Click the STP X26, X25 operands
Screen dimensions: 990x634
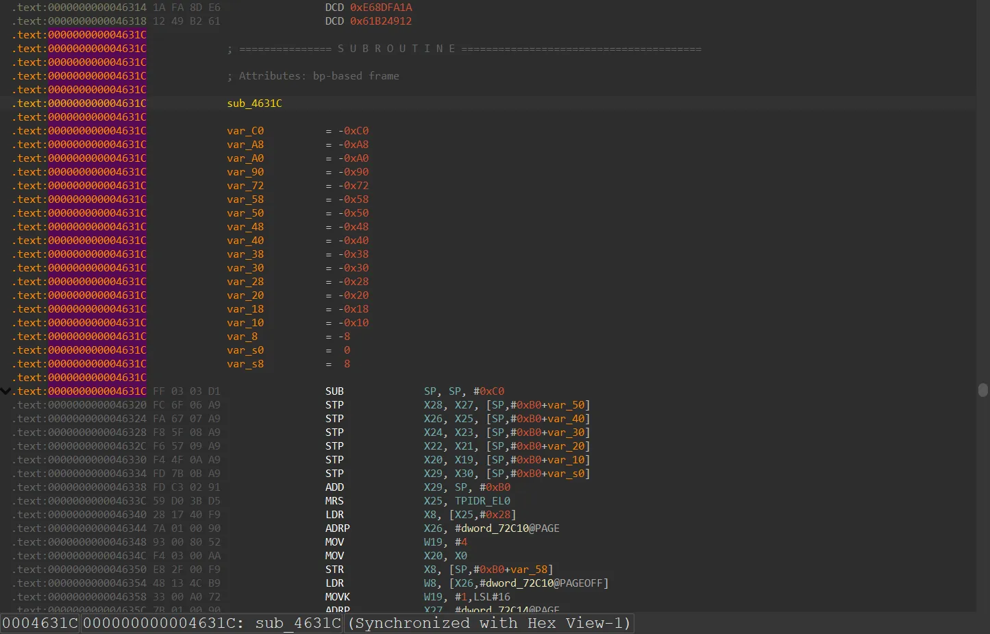coord(506,419)
